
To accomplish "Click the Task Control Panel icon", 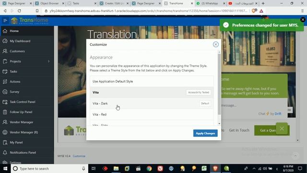I will (x=5, y=102).
